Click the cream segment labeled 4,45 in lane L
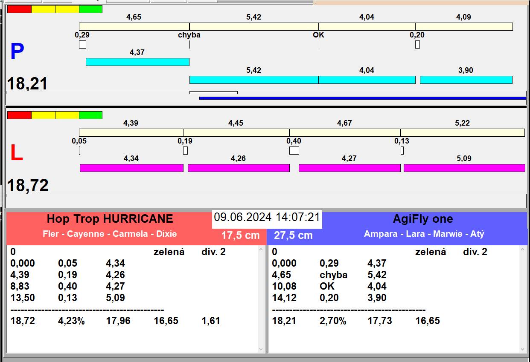530x362 pixels. [x=236, y=132]
